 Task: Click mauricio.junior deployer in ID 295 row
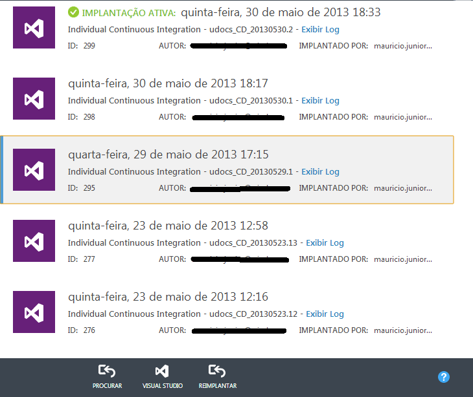coord(403,188)
